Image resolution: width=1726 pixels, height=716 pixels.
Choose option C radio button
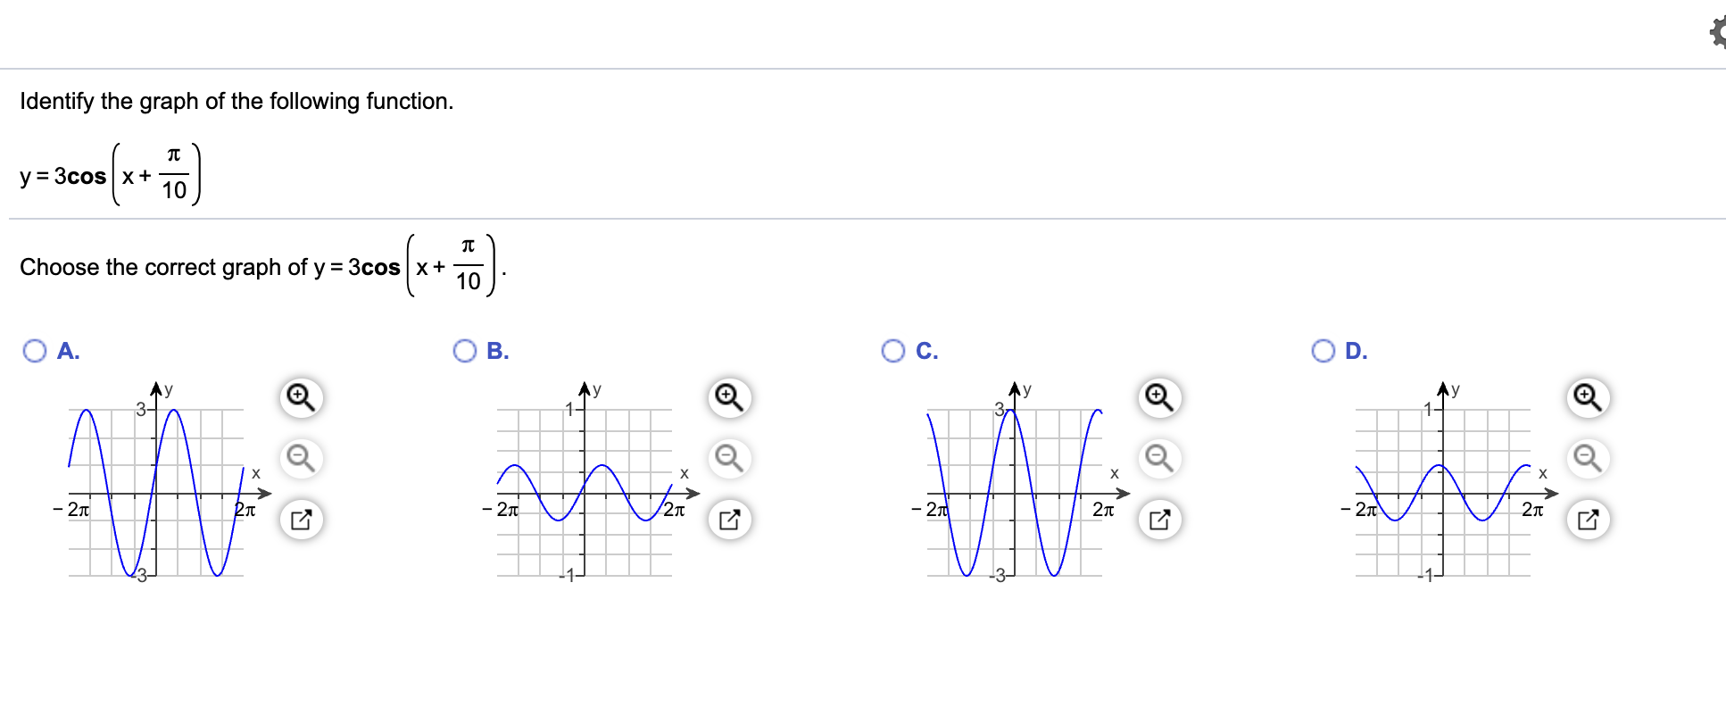point(893,351)
